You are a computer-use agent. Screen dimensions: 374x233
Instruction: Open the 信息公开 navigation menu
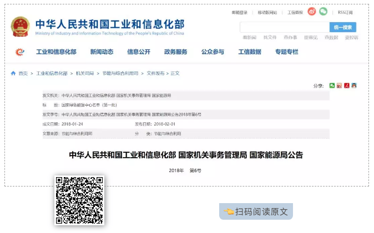139,51
